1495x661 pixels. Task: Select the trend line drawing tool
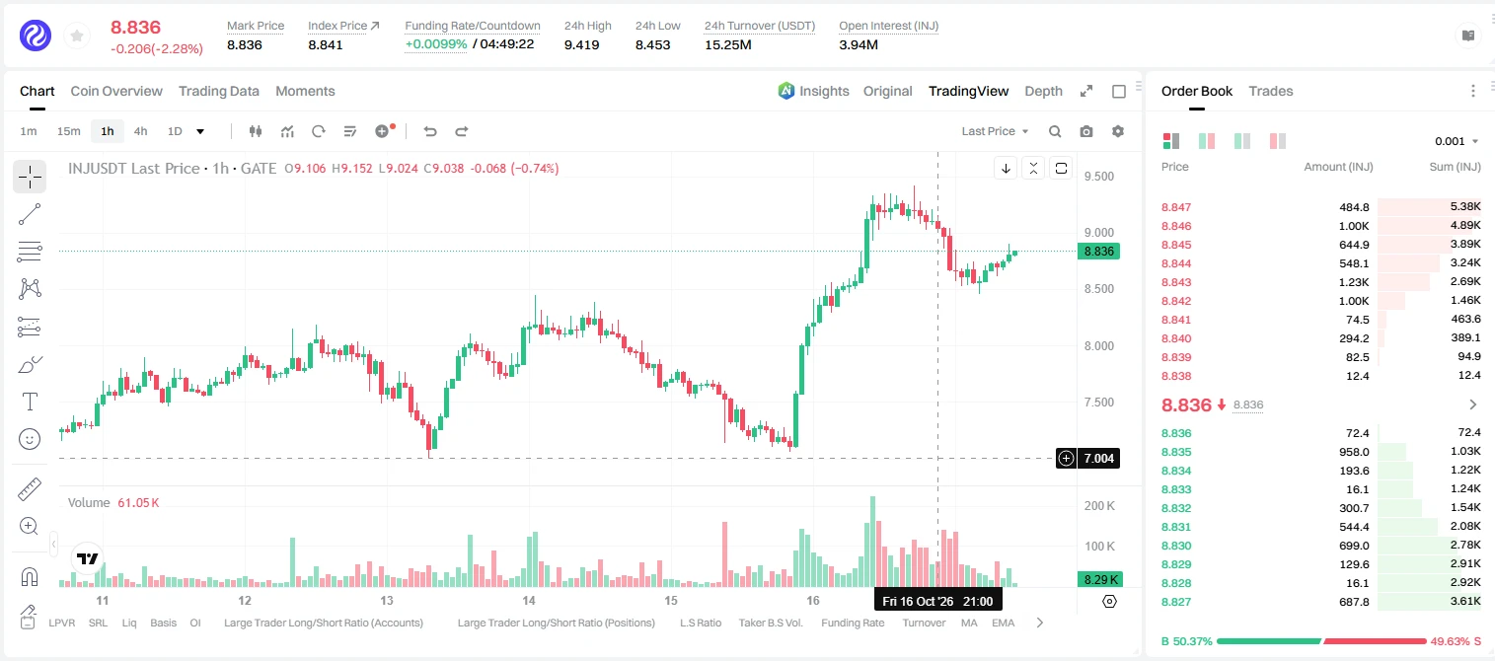click(x=30, y=214)
